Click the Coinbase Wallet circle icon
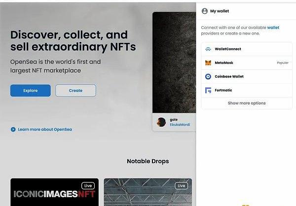 (x=208, y=76)
